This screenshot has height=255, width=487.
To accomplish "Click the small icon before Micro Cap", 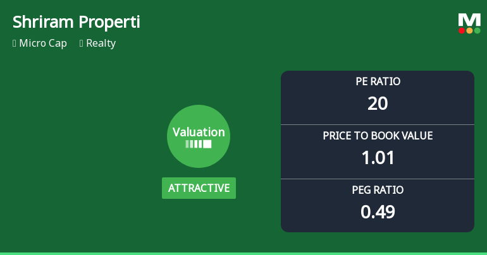I will click(15, 44).
